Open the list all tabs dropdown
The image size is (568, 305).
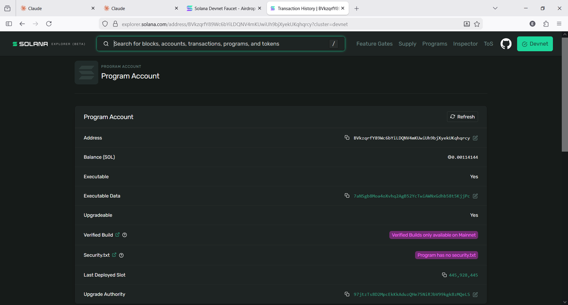point(495,9)
